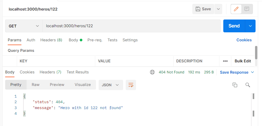Select the Visualize response view
This screenshot has width=262, height=126.
(x=83, y=85)
